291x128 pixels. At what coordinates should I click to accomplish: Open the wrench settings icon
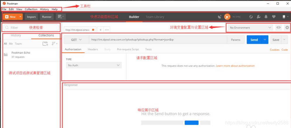(259, 17)
